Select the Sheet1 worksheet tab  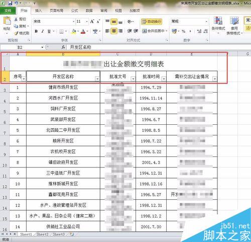point(26,234)
